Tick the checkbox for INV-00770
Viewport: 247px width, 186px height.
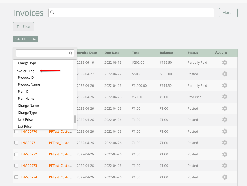16,131
